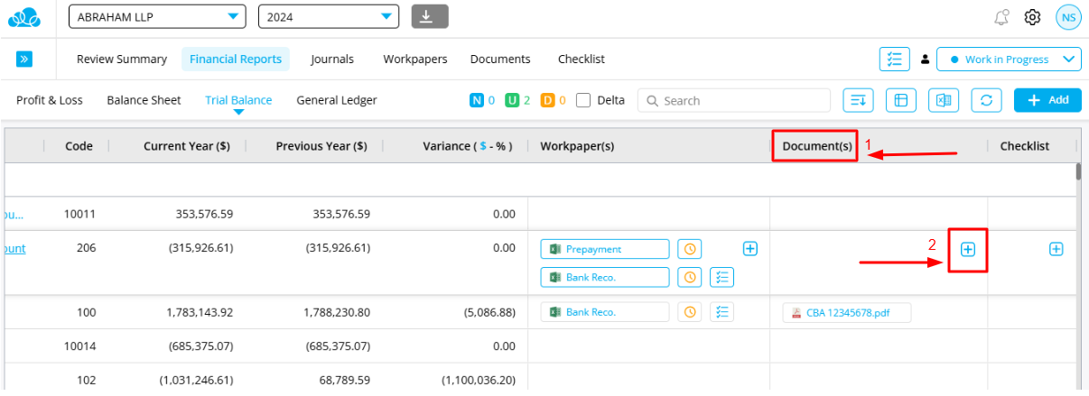This screenshot has height=396, width=1089.
Task: Toggle the U status filter badge
Action: click(x=512, y=100)
